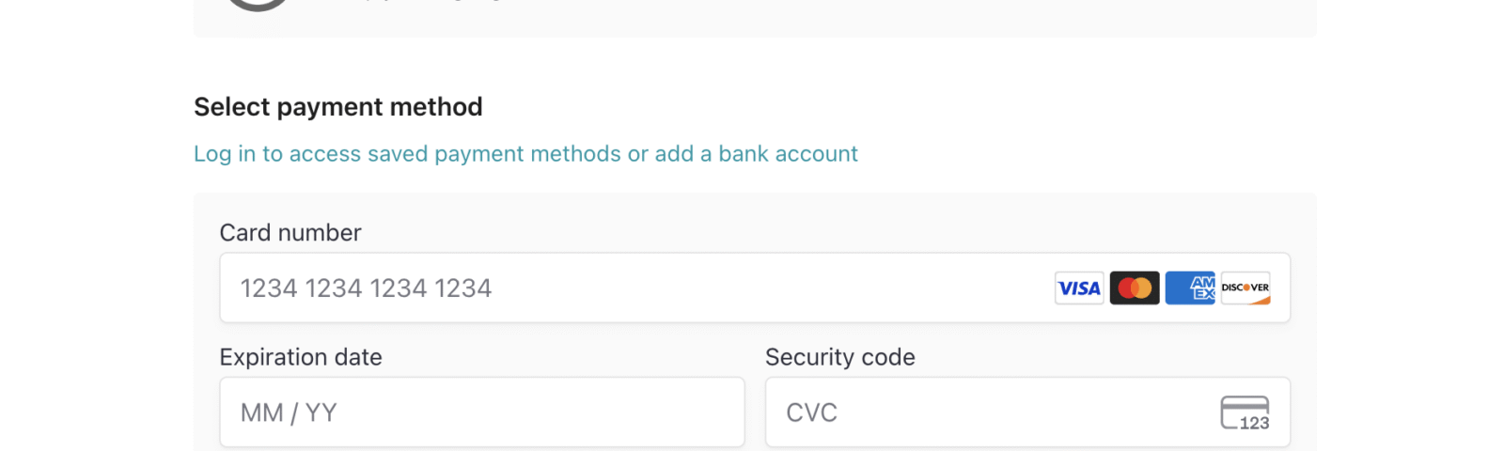Select the partially visible circular radio option

tap(258, 4)
